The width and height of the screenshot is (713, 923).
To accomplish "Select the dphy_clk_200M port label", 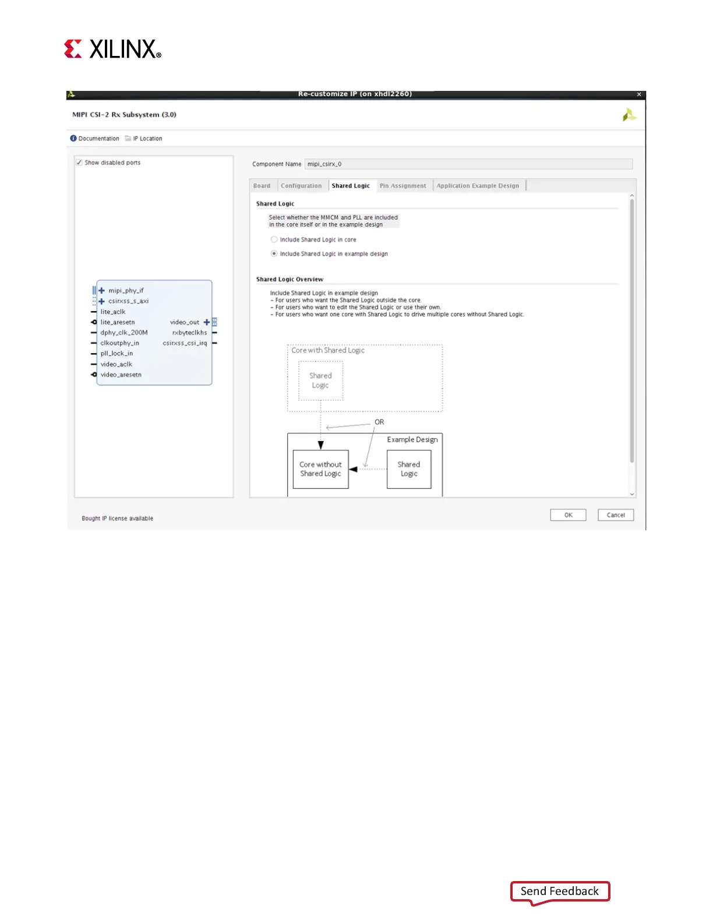I will [x=124, y=333].
